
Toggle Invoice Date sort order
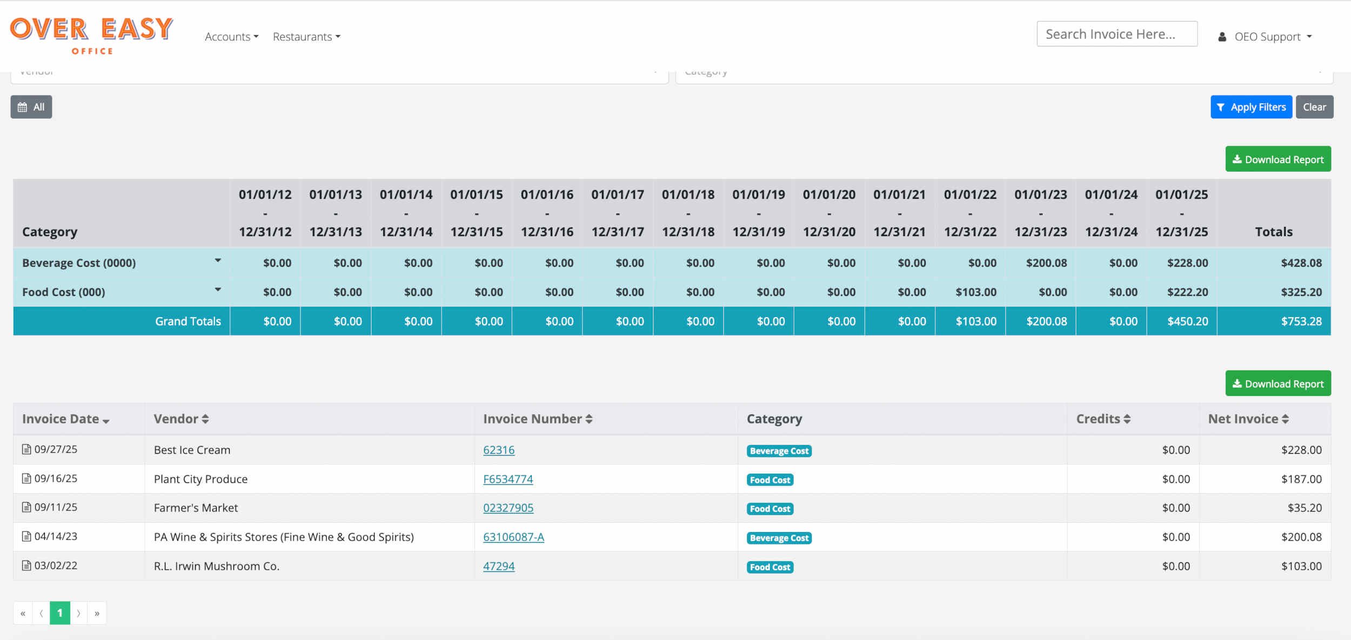[106, 421]
